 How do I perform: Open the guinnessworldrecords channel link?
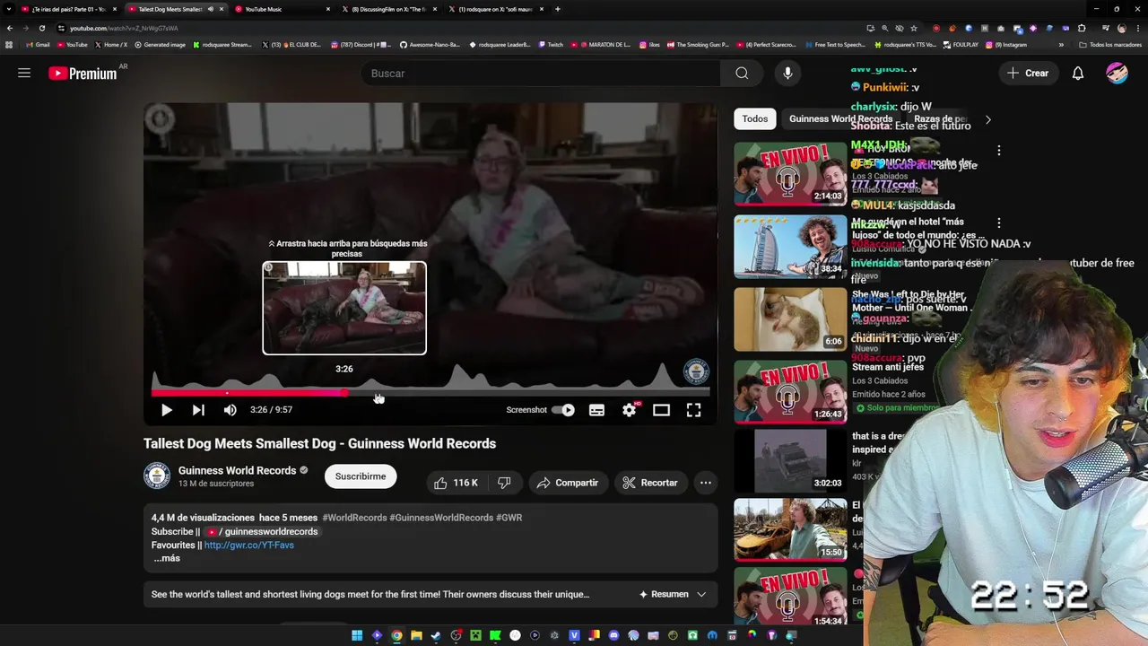click(x=263, y=531)
